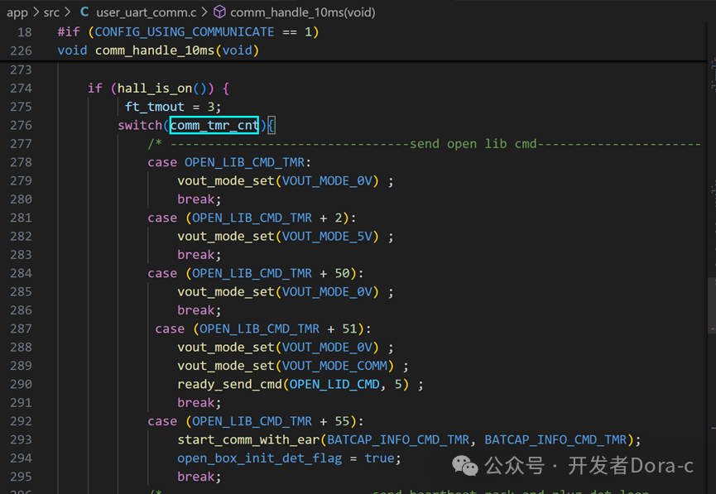Open the "app" breadcrumb folder
This screenshot has height=494, width=716.
pos(17,12)
